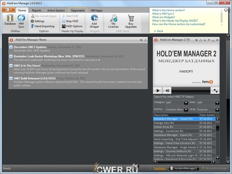Collapse the HM2 Is In The Store item
Viewport: 232px width, 174px height.
pos(11,66)
